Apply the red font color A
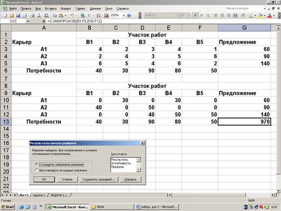Viewport: 281px width, 211px height. click(x=269, y=16)
